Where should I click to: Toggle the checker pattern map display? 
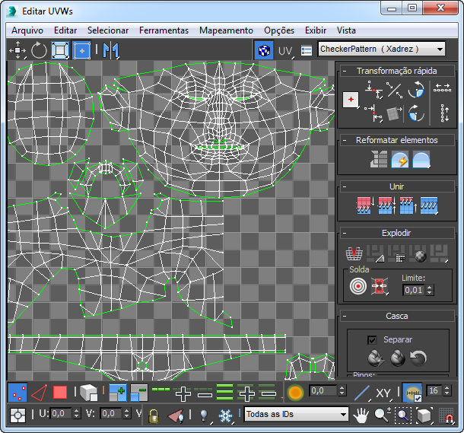[x=263, y=50]
